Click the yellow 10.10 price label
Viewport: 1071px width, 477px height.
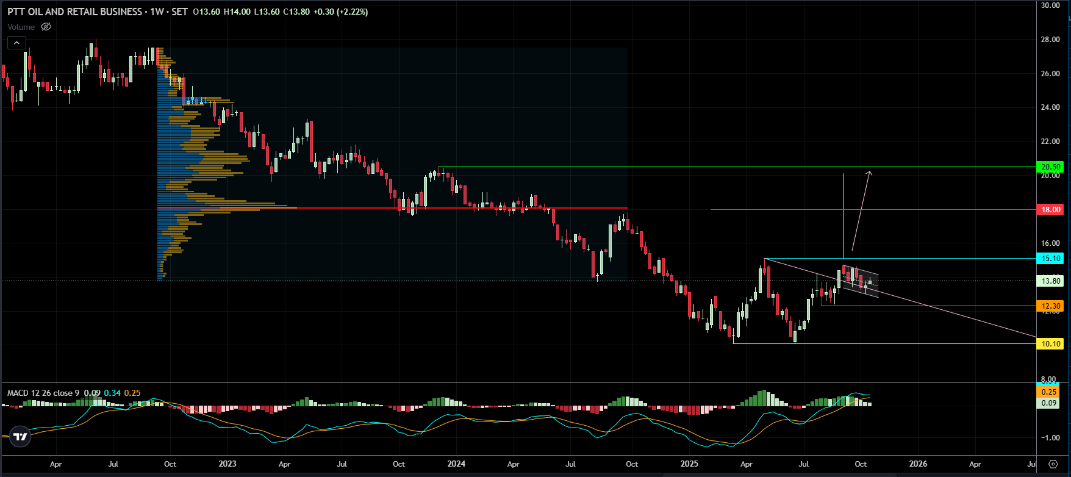click(x=1050, y=344)
